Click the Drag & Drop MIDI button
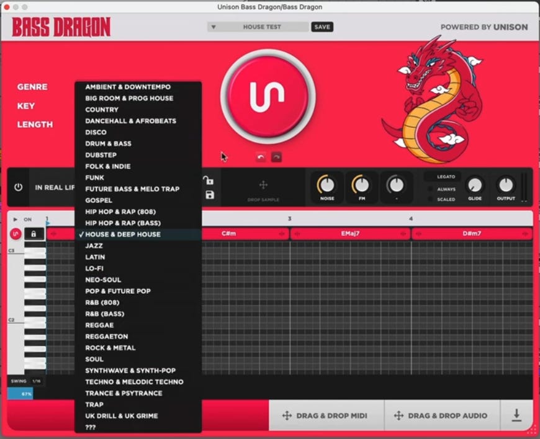This screenshot has width=540, height=439. pos(326,415)
